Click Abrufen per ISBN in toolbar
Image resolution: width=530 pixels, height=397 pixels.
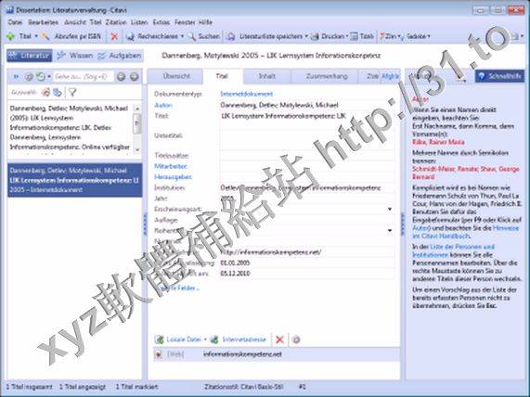77,36
